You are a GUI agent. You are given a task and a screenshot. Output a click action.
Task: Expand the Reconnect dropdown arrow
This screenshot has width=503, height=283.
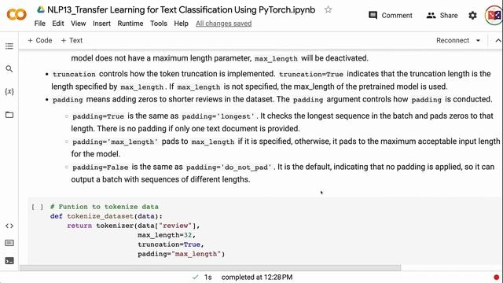point(478,40)
